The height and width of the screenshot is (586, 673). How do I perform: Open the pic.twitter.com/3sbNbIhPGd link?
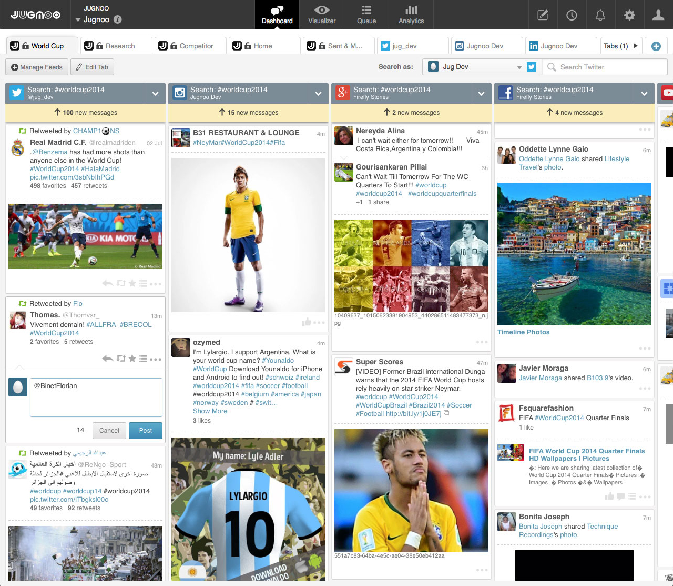tap(72, 177)
